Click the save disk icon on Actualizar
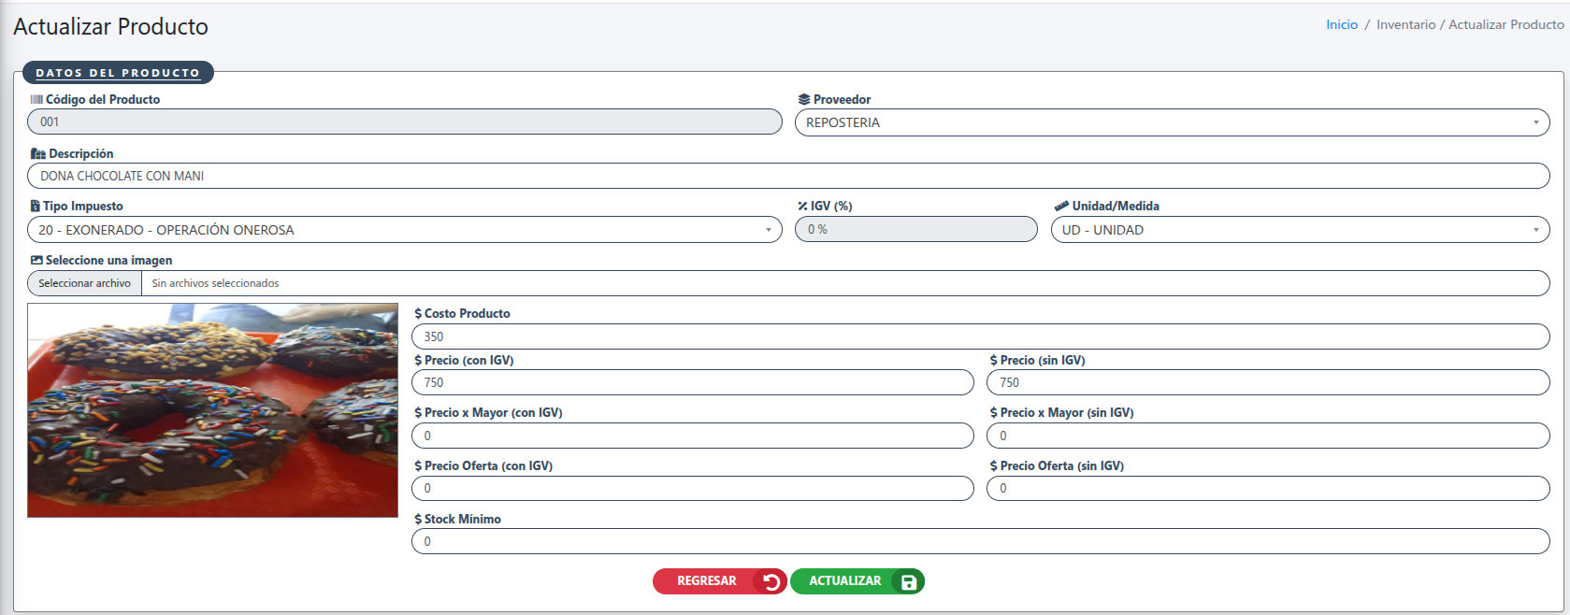Image resolution: width=1570 pixels, height=615 pixels. pos(908,581)
